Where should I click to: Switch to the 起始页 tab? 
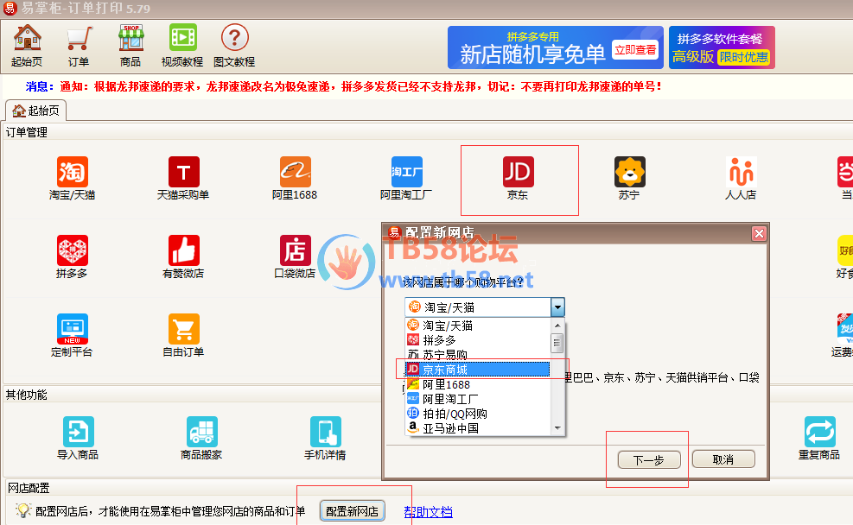click(36, 111)
